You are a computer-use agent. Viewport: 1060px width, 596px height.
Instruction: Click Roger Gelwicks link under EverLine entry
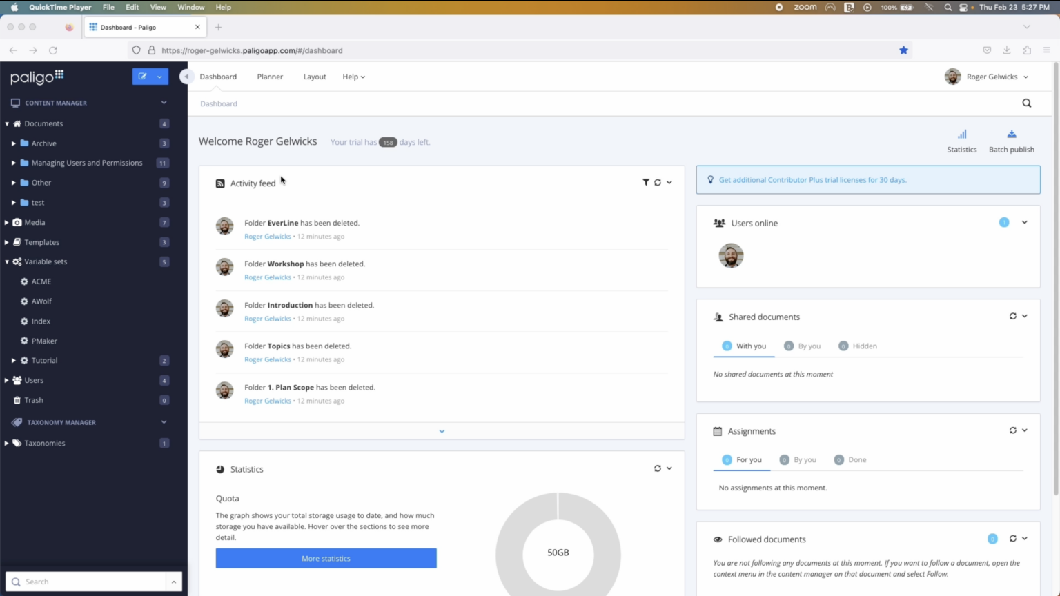click(x=268, y=237)
